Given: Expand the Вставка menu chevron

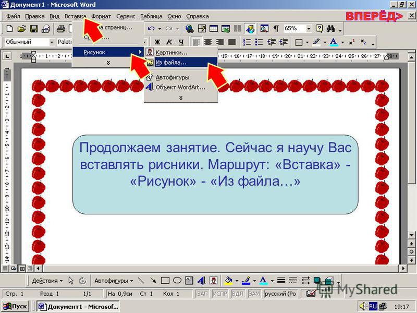Looking at the screenshot, I should 108,63.
